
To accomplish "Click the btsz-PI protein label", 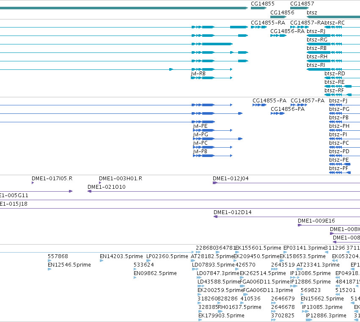I will coord(338,135).
